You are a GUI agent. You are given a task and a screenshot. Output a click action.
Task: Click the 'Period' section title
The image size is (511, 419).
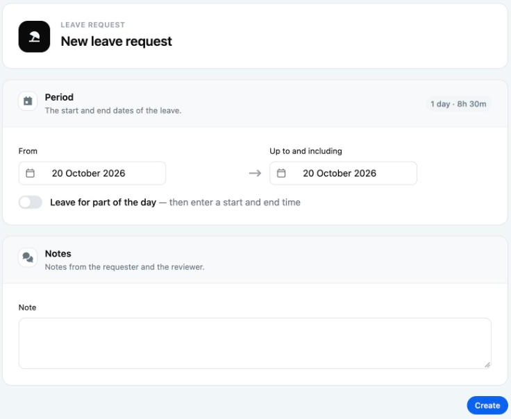click(x=59, y=97)
